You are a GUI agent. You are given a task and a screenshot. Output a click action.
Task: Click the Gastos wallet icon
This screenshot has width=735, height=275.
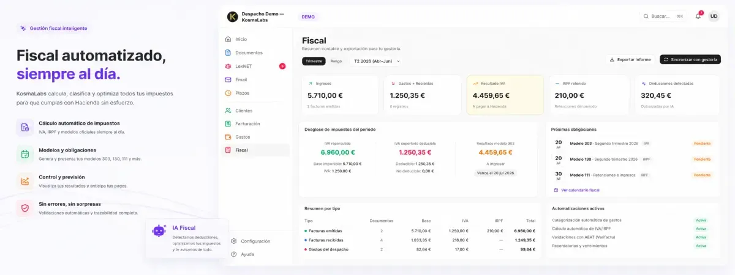click(x=228, y=137)
